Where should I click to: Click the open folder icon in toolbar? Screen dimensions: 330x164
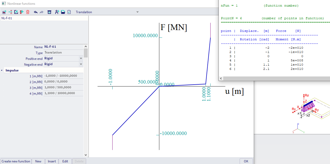63,12
